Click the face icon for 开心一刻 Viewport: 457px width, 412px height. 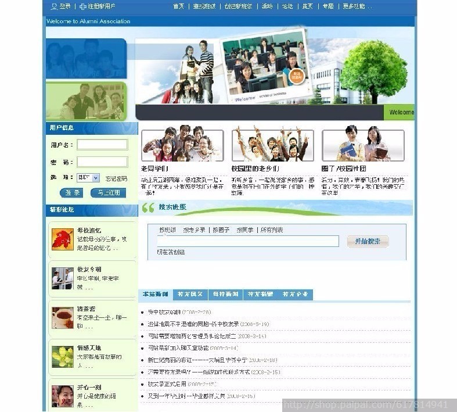coord(62,396)
